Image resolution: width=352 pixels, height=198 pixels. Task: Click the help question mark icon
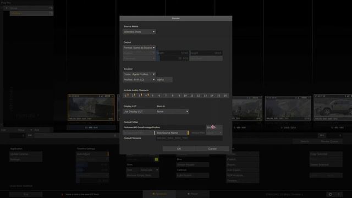(x=339, y=194)
